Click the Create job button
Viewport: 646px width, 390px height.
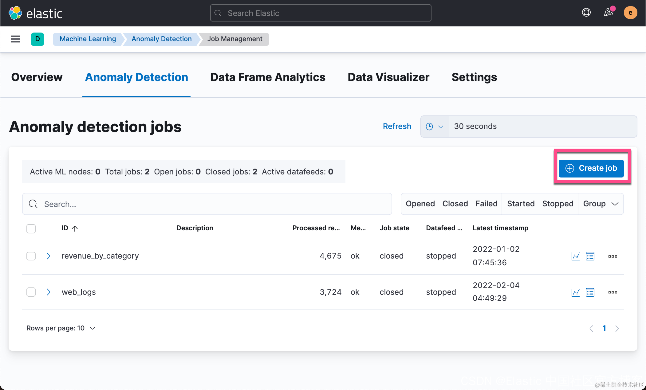[x=591, y=168]
